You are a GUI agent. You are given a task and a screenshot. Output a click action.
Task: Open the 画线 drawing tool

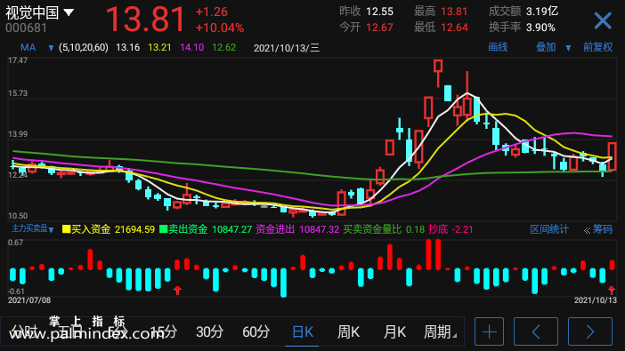pos(498,47)
